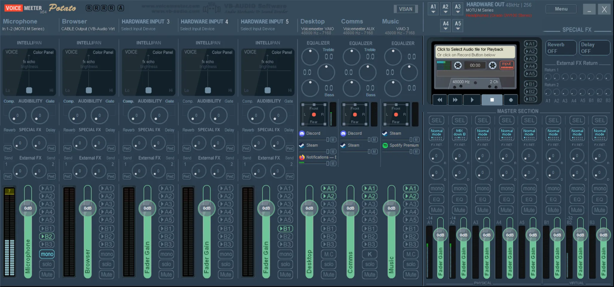Click the red input icon on the cassette
Image resolution: width=614 pixels, height=287 pixels.
(506, 65)
